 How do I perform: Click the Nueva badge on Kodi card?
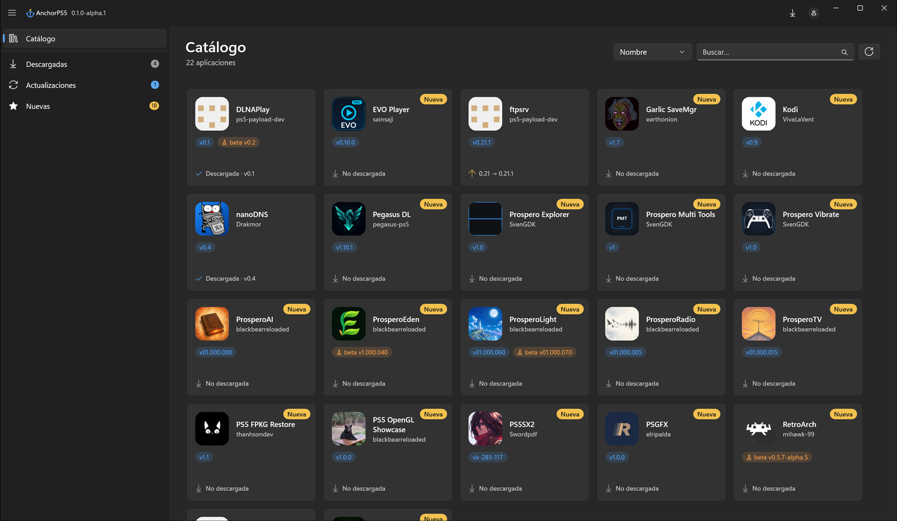843,100
